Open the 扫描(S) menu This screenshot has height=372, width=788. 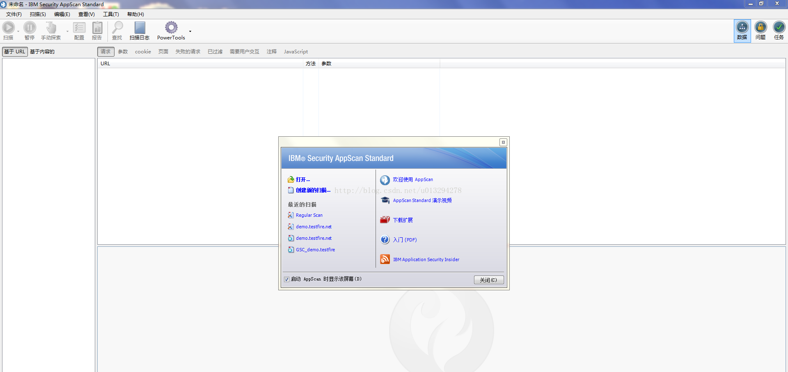tap(38, 14)
